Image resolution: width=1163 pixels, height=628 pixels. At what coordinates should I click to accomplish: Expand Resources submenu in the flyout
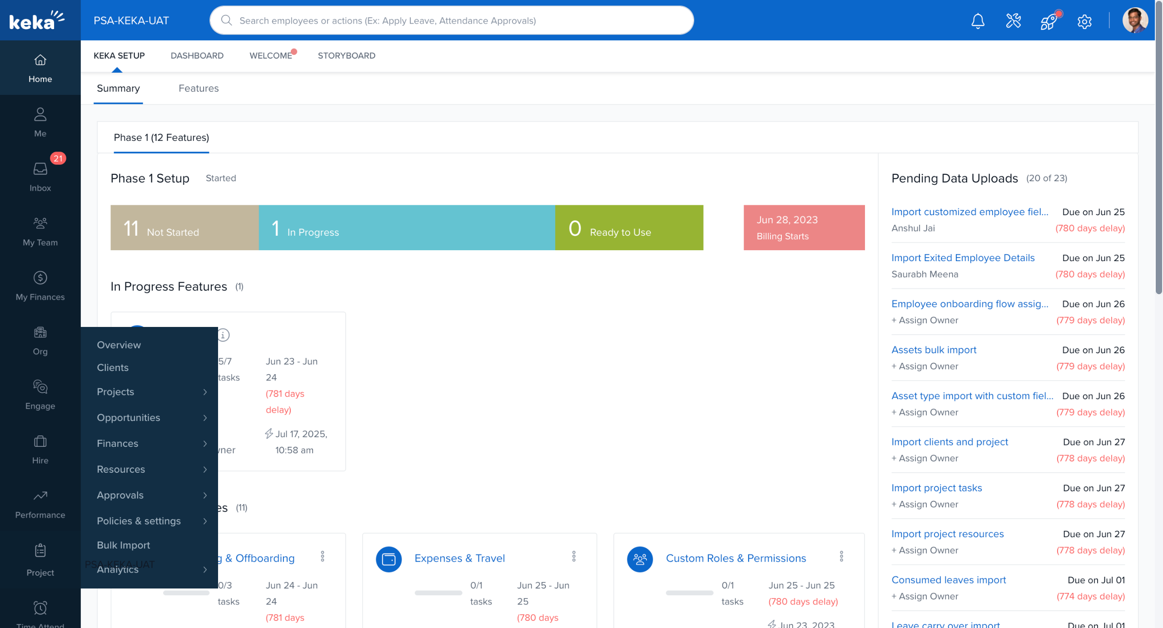click(x=149, y=470)
